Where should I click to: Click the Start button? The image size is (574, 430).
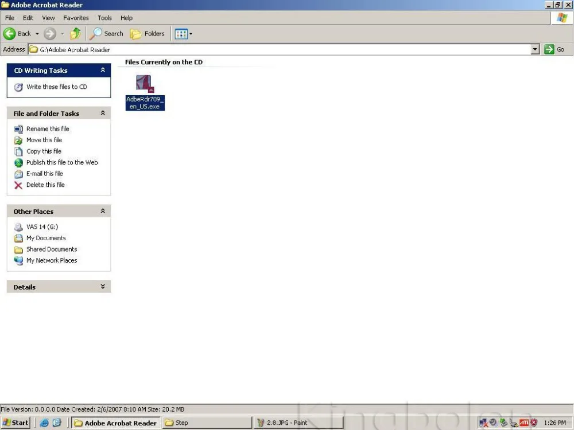(x=15, y=423)
